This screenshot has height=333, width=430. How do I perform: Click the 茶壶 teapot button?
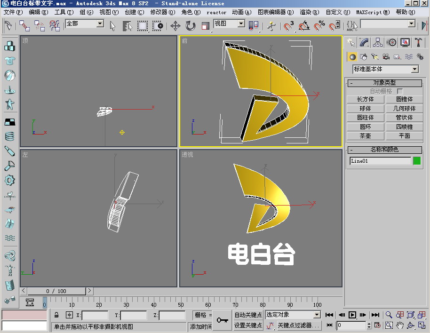pos(365,136)
